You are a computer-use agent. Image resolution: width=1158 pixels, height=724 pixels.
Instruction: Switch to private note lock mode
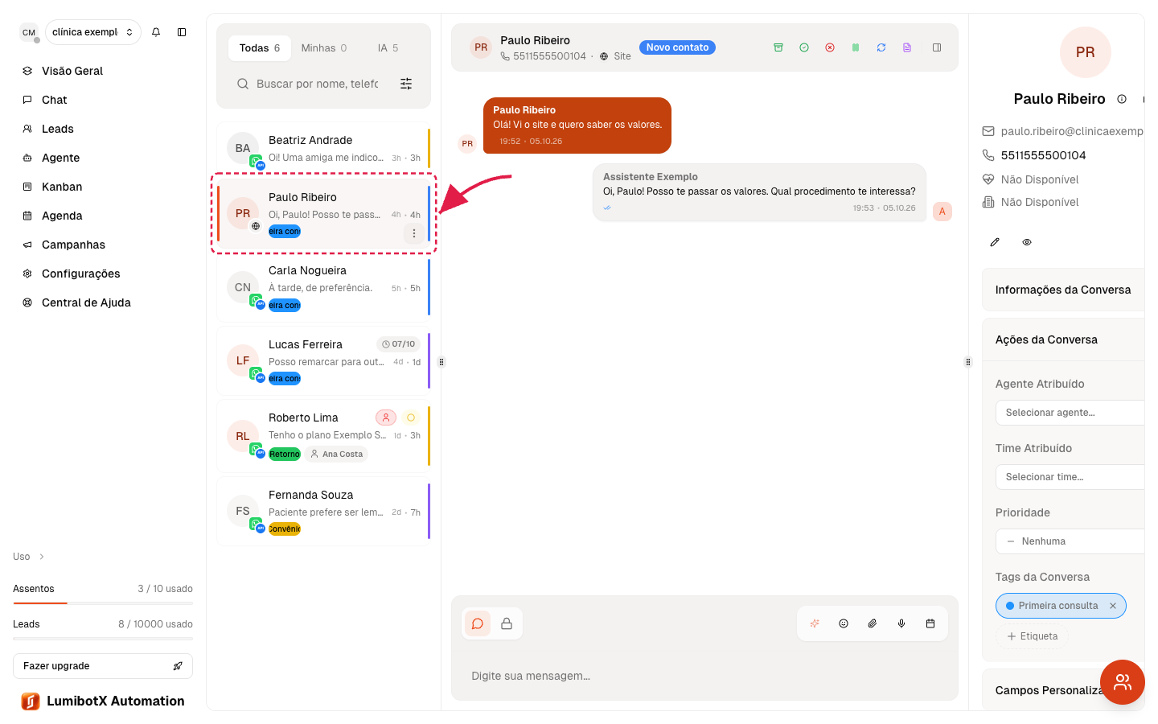[507, 623]
